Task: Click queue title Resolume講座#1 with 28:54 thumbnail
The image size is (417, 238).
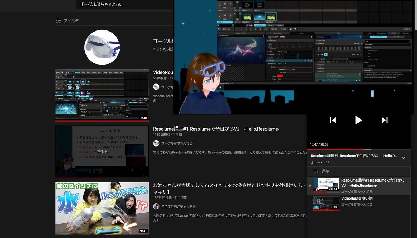Action: [x=373, y=183]
